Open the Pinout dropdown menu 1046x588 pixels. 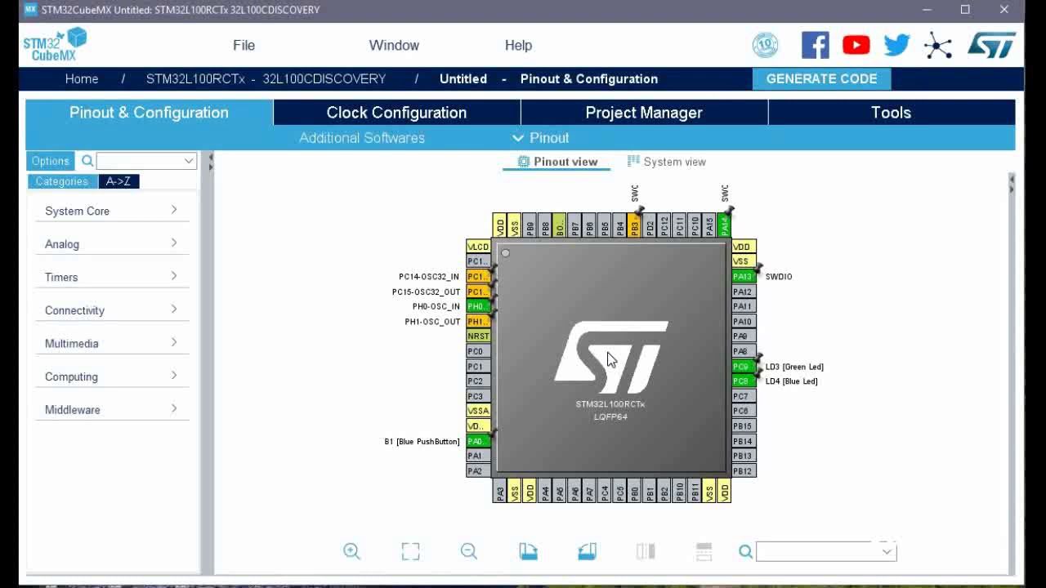[x=541, y=137]
